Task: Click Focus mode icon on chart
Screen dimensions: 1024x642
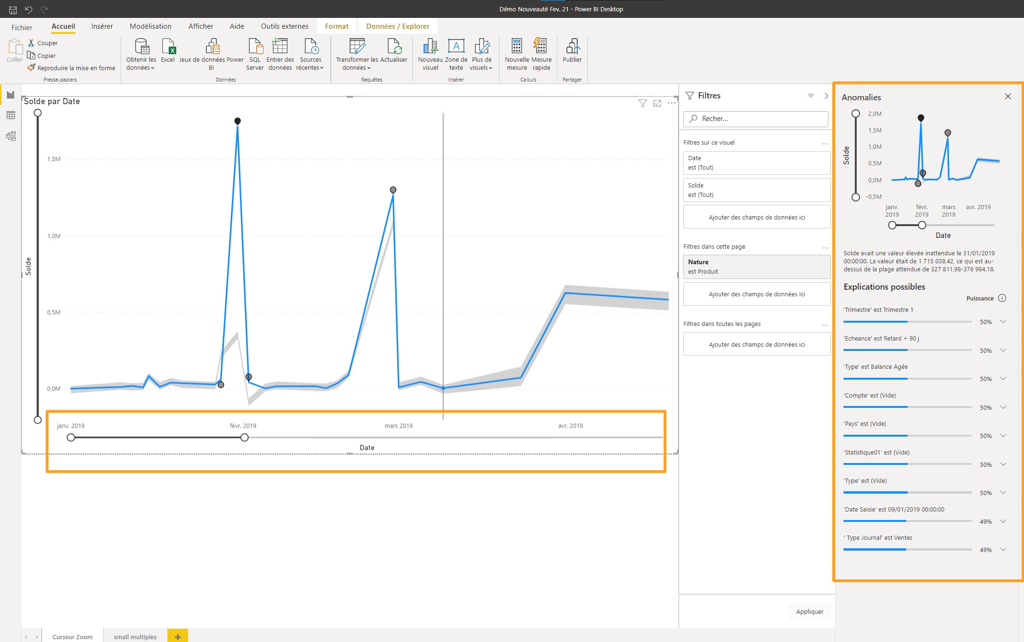Action: pyautogui.click(x=657, y=103)
